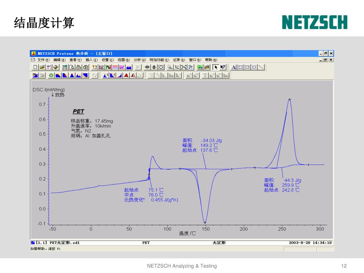Click the New document toolbar icon
The height and width of the screenshot is (273, 364).
pyautogui.click(x=35, y=67)
